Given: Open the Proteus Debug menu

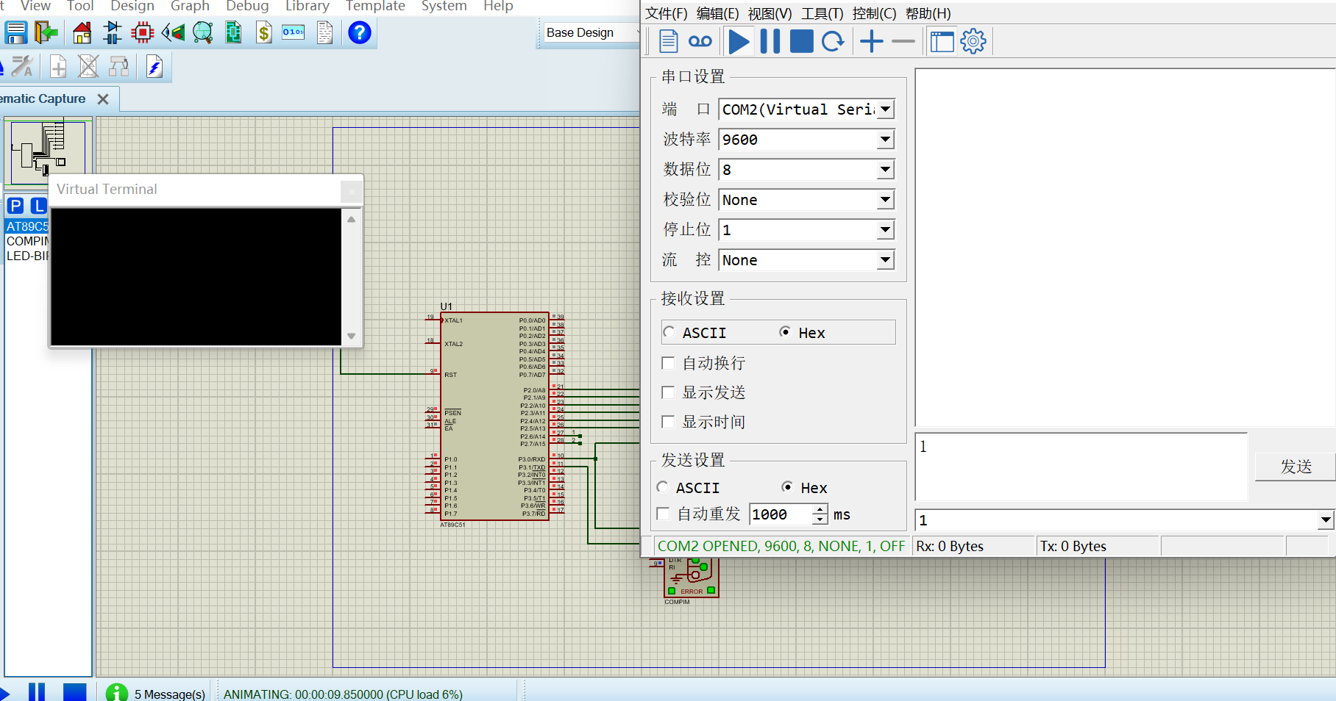Looking at the screenshot, I should (247, 6).
